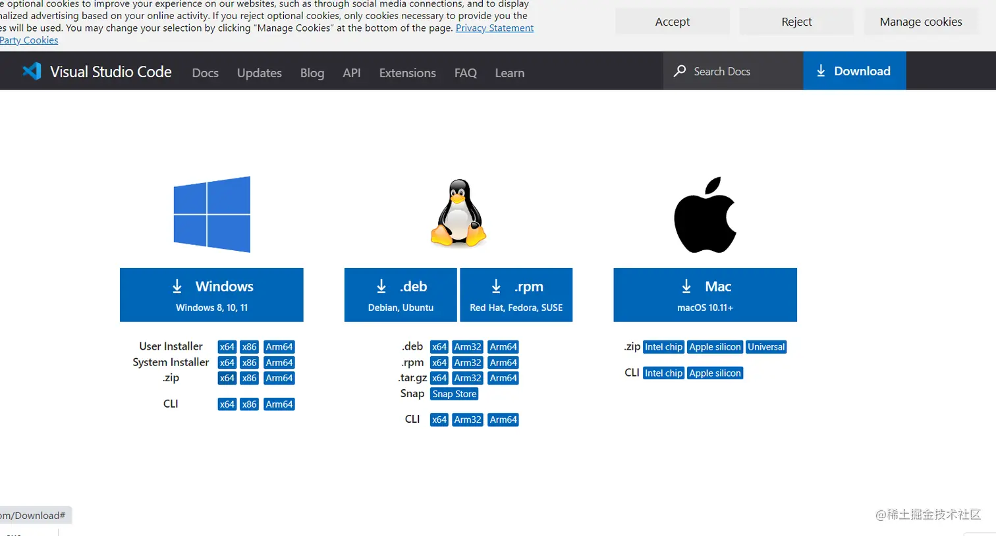Select System Installer x86
The image size is (996, 536).
[x=249, y=363]
